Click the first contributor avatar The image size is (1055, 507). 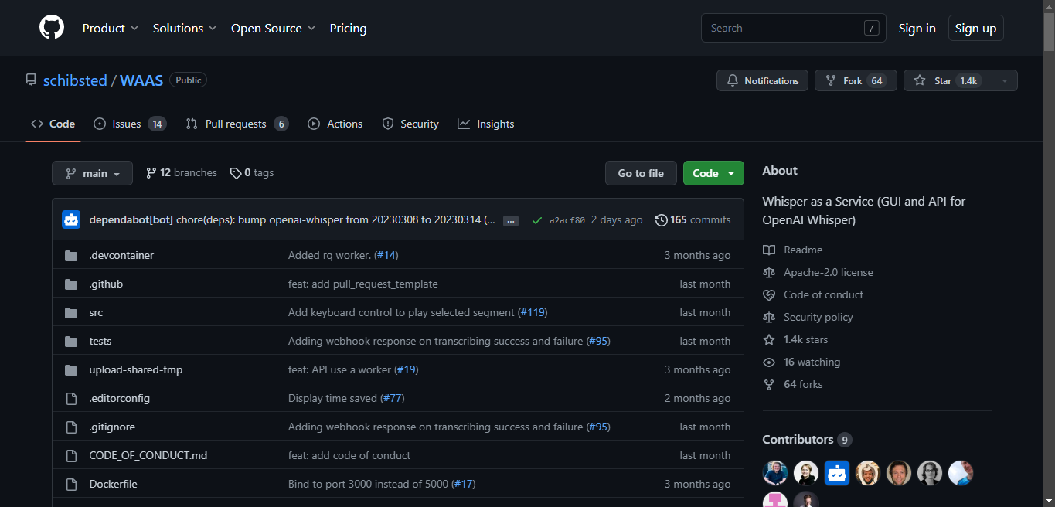(x=775, y=473)
